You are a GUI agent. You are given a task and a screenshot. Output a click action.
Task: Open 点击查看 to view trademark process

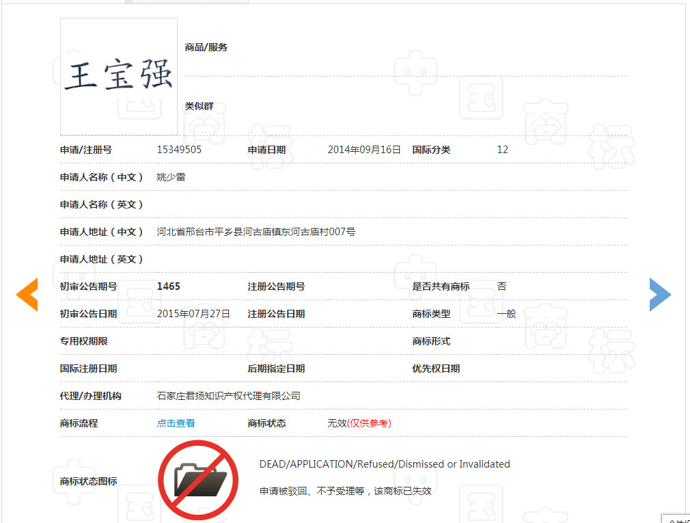tap(175, 423)
